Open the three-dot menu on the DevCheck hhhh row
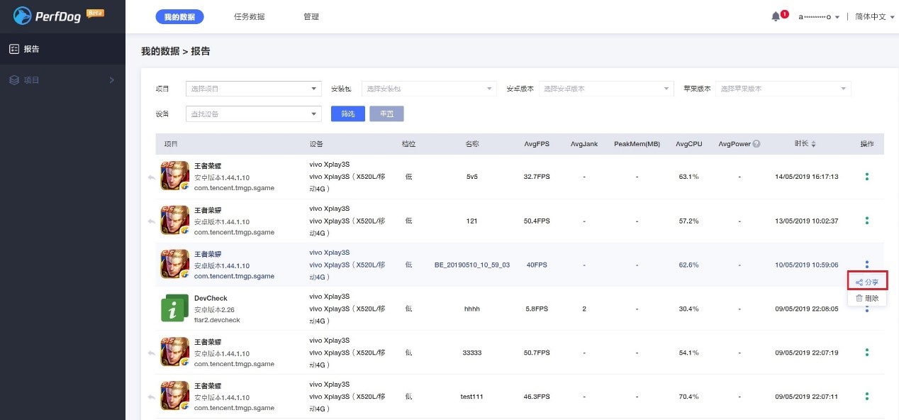 pos(866,308)
